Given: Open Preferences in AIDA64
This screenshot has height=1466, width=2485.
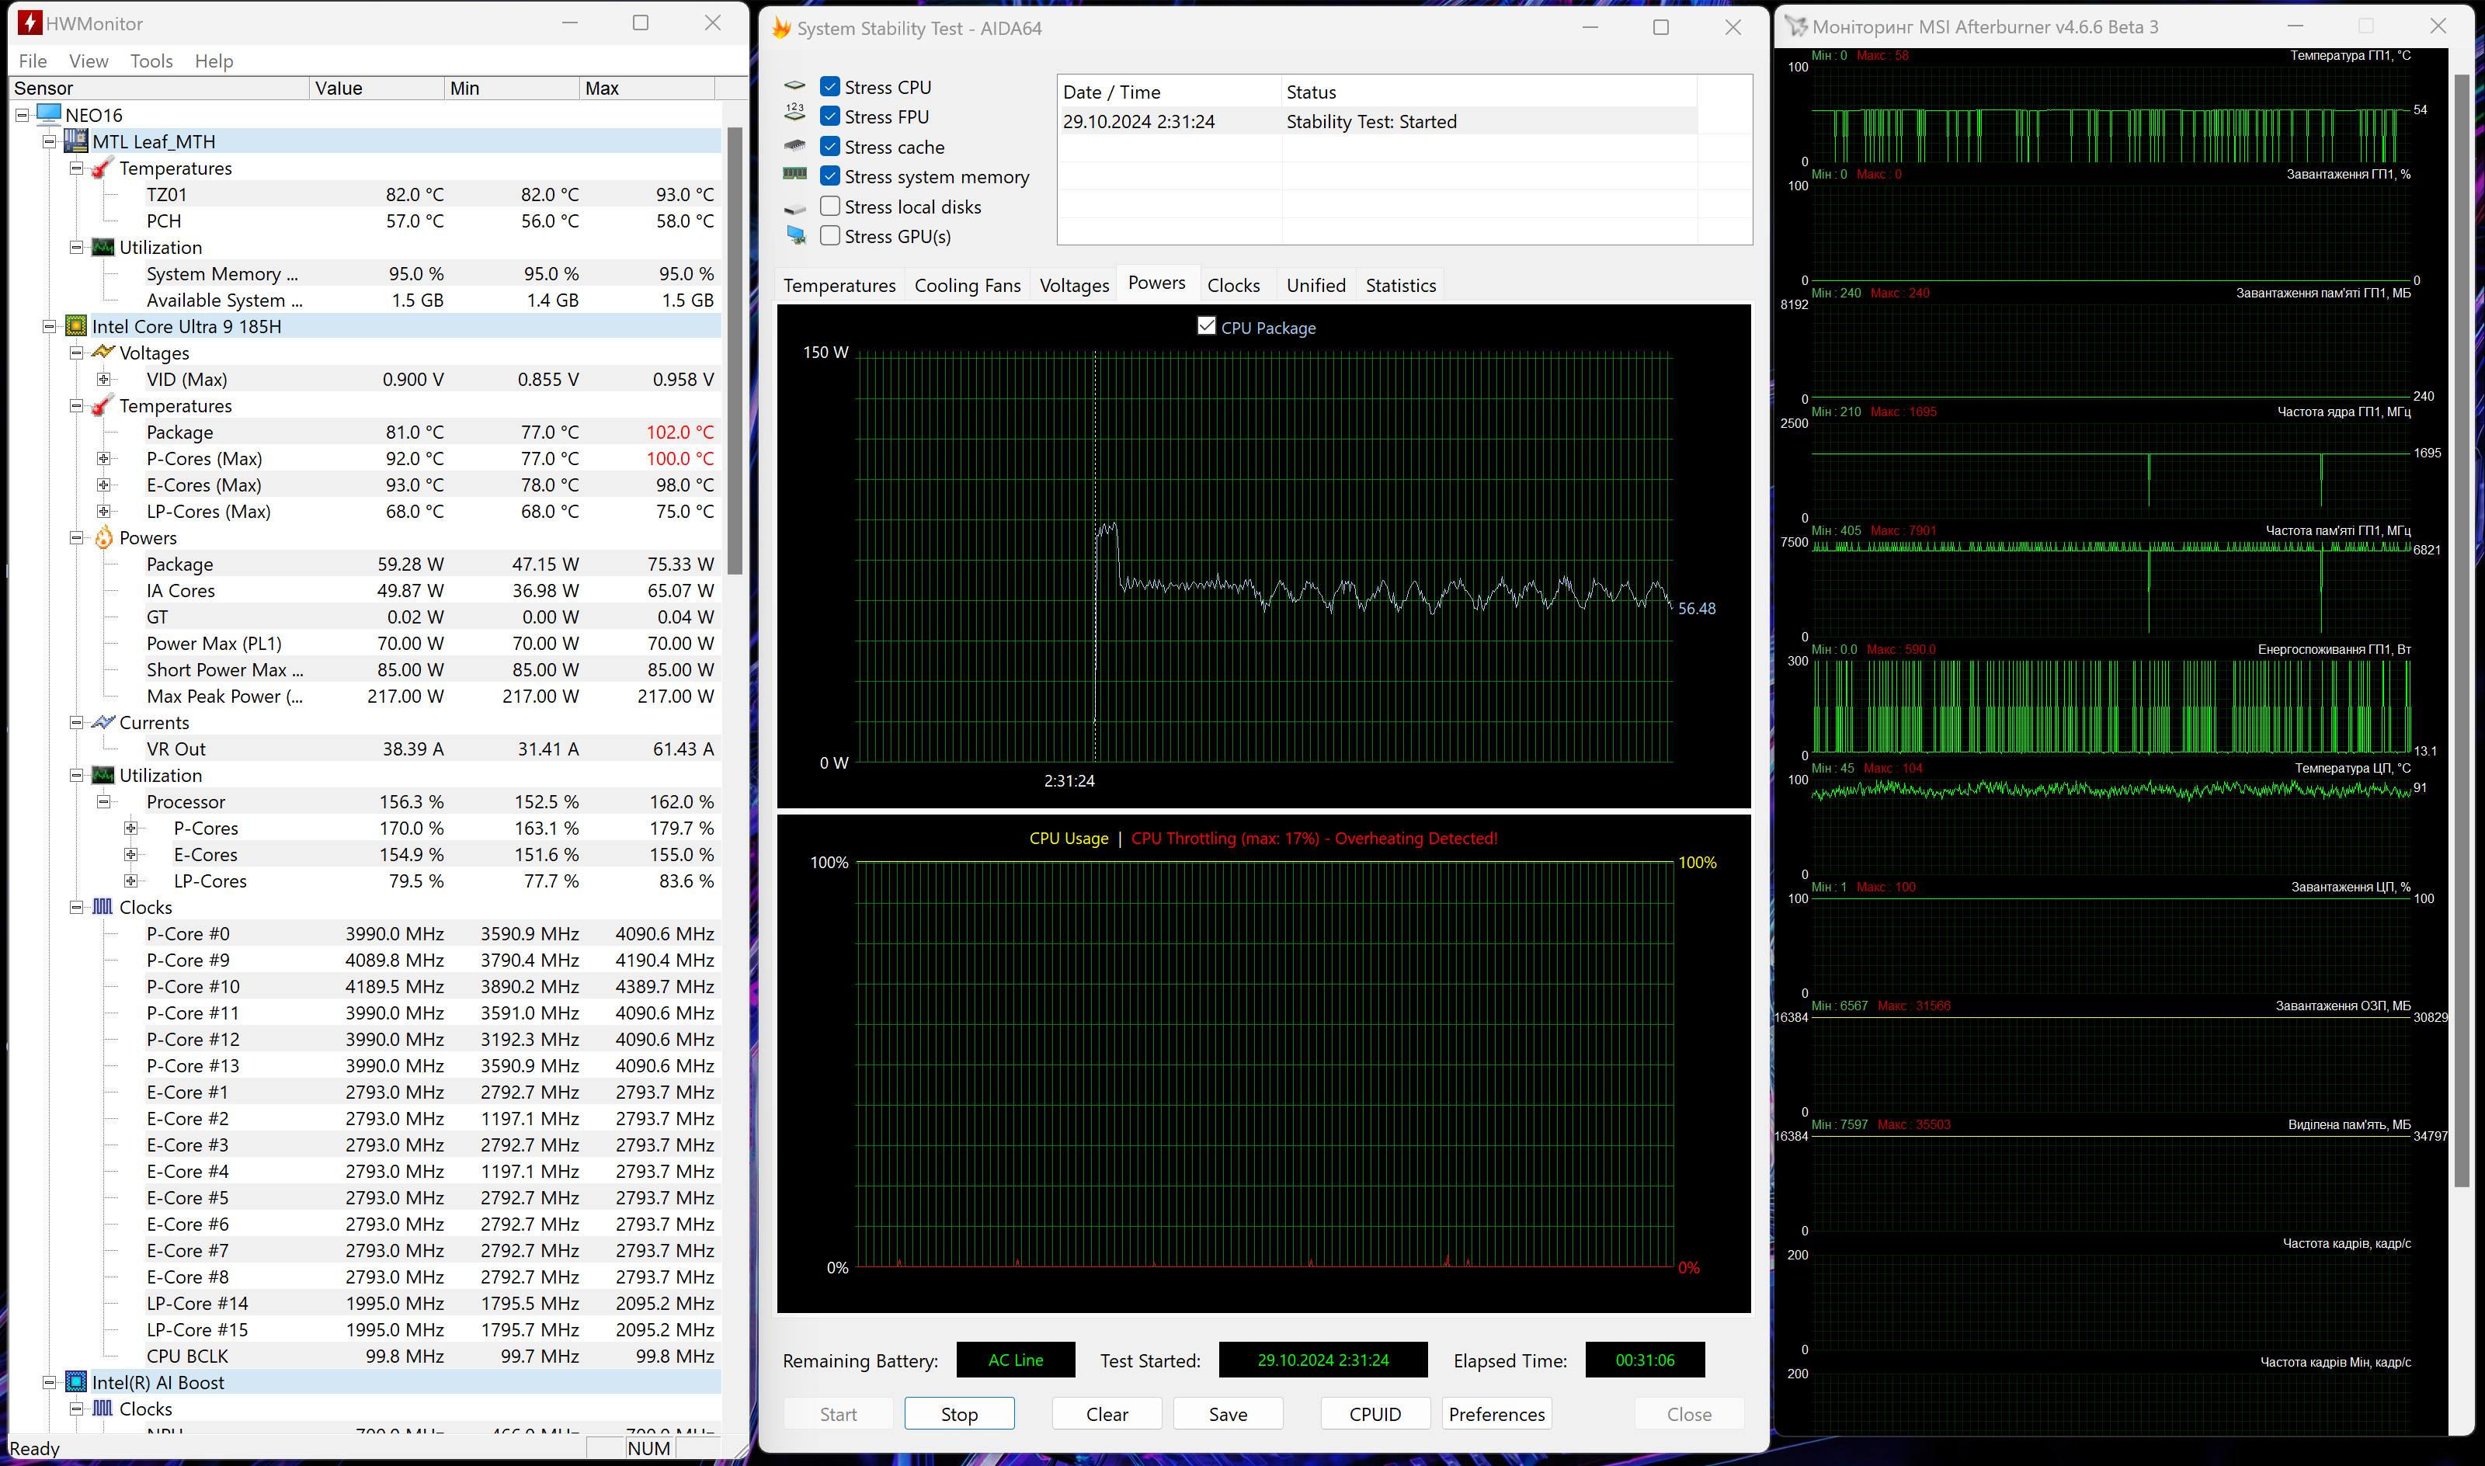Looking at the screenshot, I should (x=1496, y=1414).
